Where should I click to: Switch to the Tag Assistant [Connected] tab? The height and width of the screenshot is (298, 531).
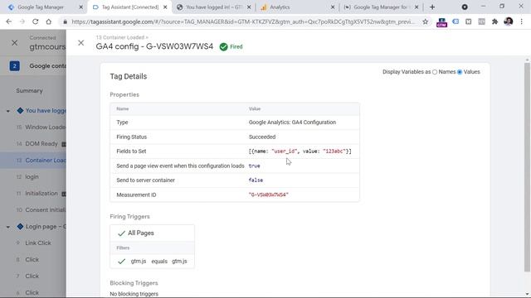[x=130, y=7]
